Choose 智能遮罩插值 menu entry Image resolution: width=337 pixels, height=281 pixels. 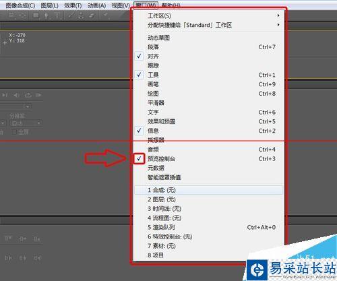[209, 177]
